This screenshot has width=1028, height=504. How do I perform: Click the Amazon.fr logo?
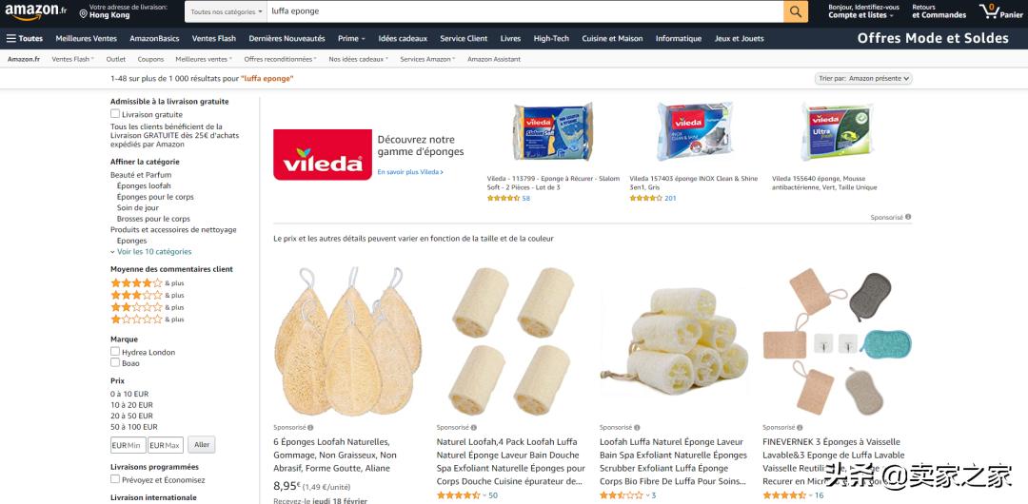click(36, 11)
